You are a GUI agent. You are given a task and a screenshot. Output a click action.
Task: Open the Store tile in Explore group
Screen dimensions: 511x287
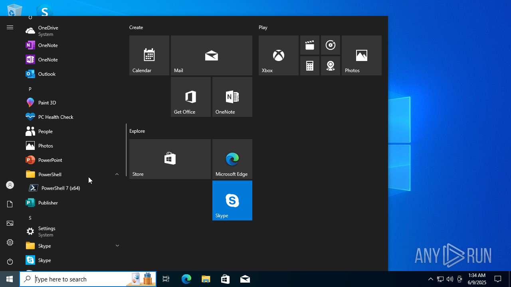170,159
